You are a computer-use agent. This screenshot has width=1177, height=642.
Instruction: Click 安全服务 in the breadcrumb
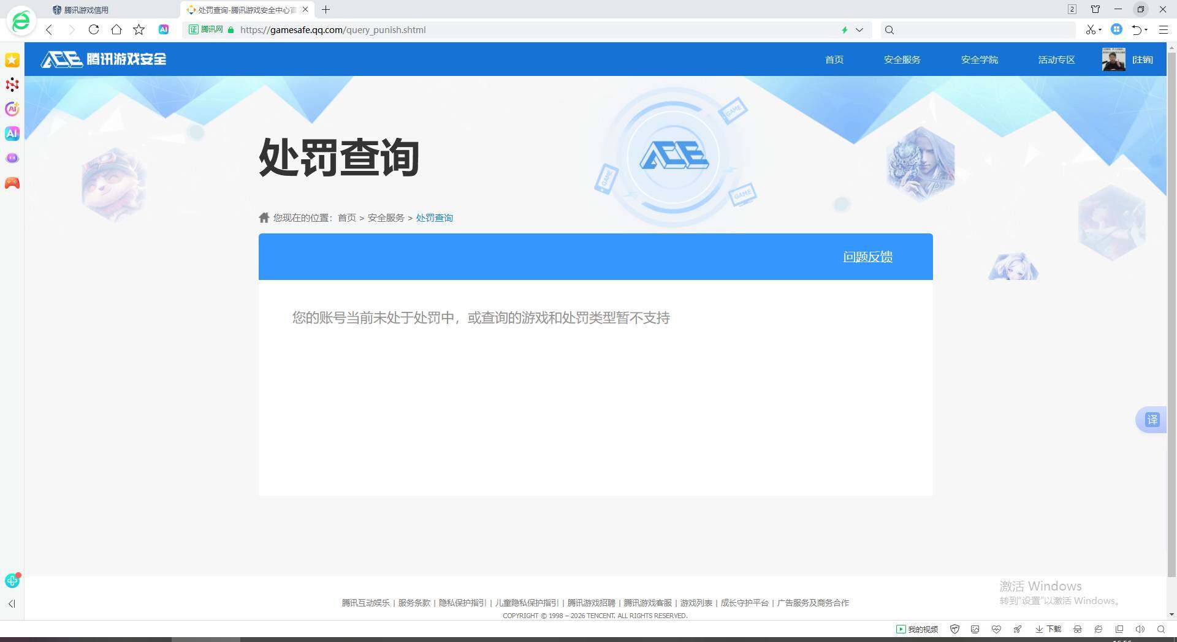click(x=386, y=217)
